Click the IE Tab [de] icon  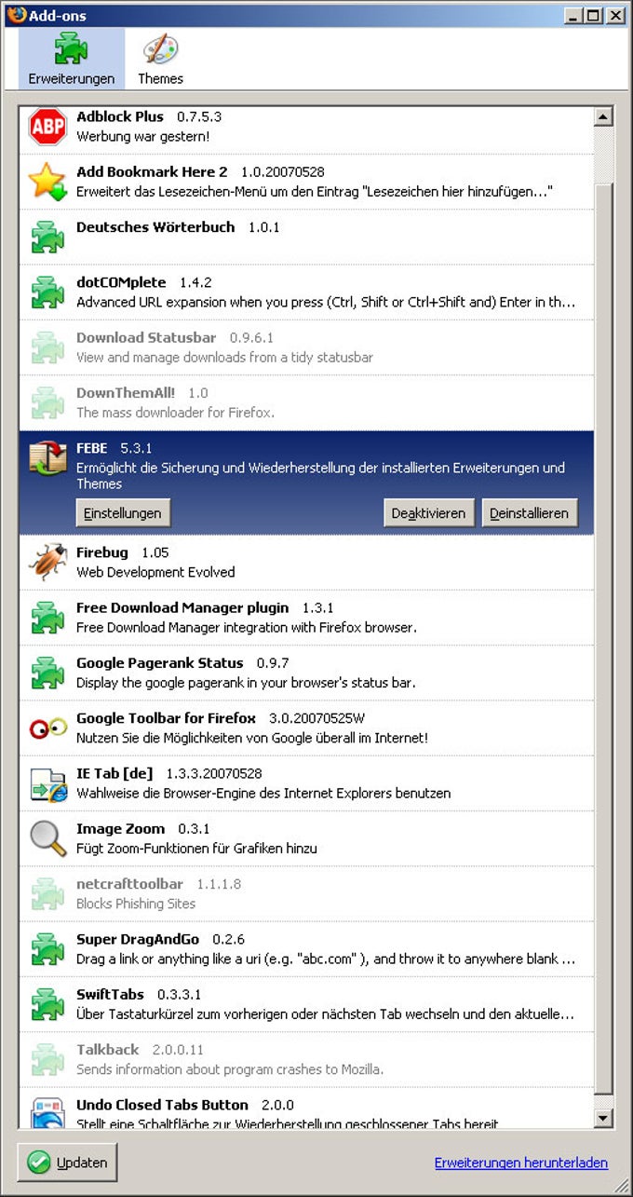tap(47, 783)
